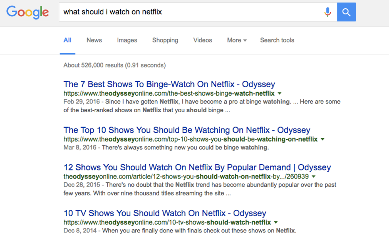
Task: Expand arrow beside top-10-shows-you-should-be-watching URL
Action: (323, 139)
